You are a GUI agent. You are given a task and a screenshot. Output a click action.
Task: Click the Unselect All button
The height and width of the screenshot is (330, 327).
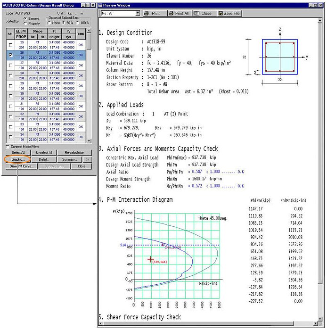click(44, 153)
